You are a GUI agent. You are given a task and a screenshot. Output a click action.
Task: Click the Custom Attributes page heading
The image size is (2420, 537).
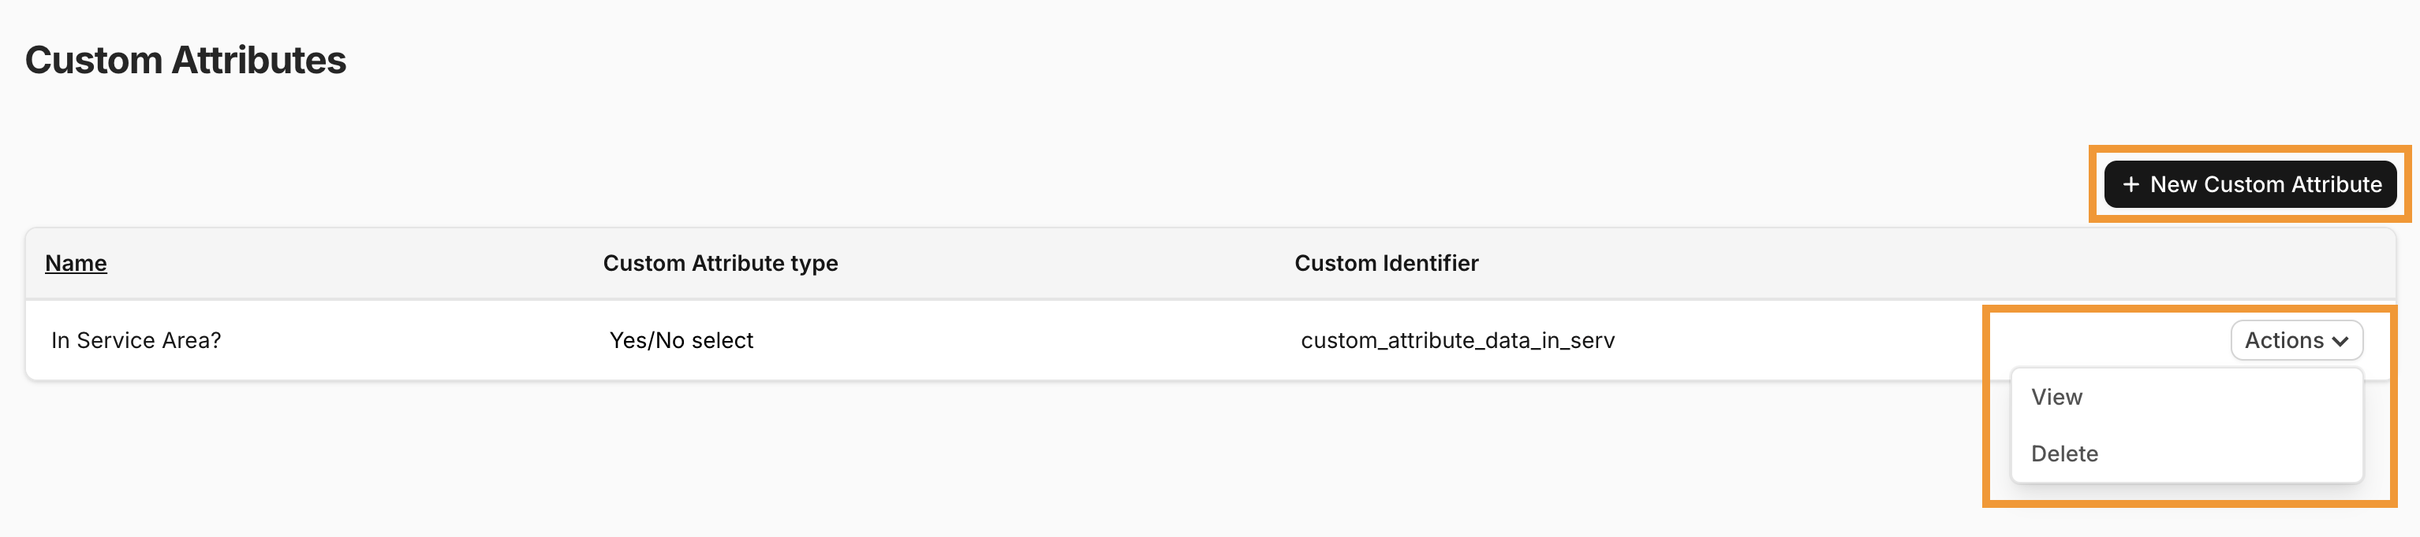point(188,60)
